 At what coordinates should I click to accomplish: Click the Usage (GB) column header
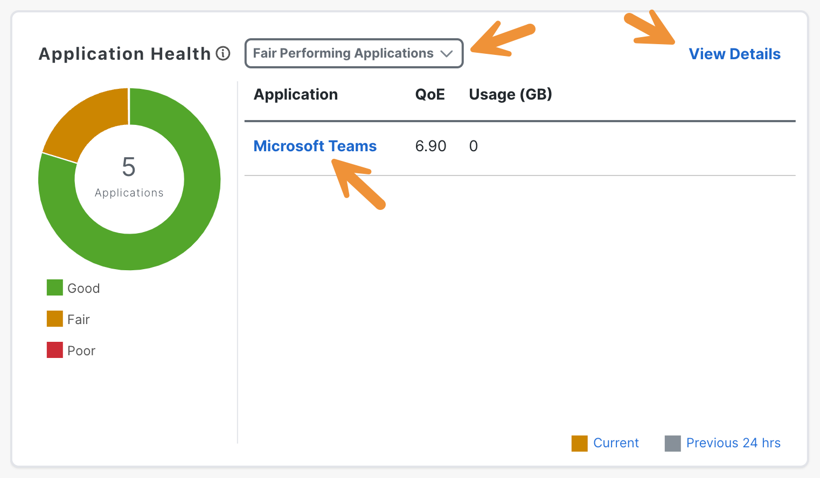point(511,94)
